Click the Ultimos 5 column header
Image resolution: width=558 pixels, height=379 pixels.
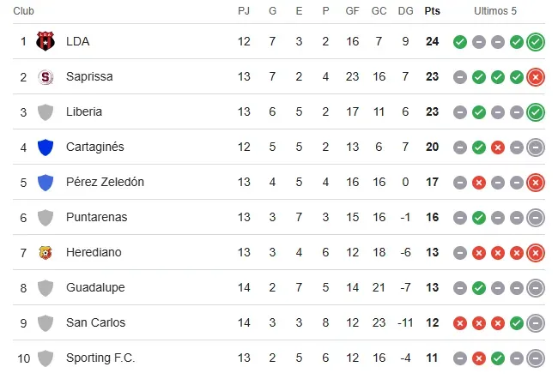[496, 11]
